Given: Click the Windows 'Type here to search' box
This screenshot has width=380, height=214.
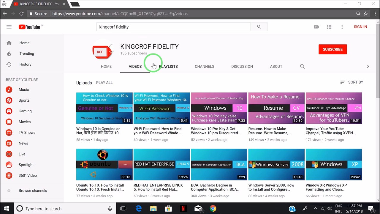Looking at the screenshot, I should 65,208.
